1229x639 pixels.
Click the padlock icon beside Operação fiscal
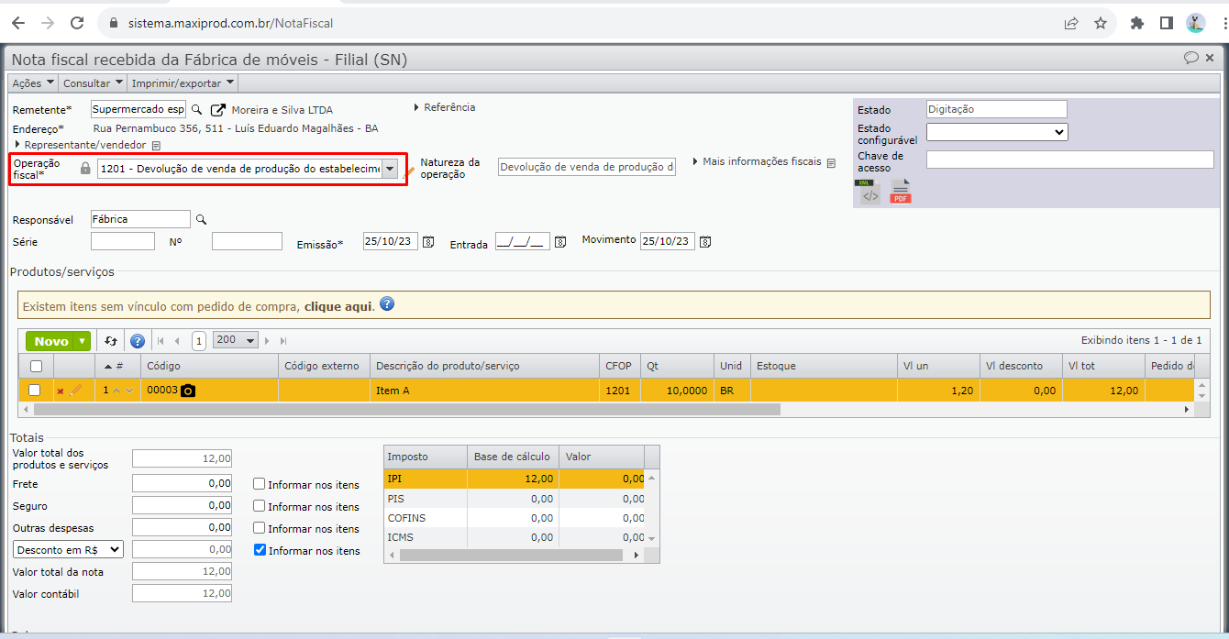85,169
